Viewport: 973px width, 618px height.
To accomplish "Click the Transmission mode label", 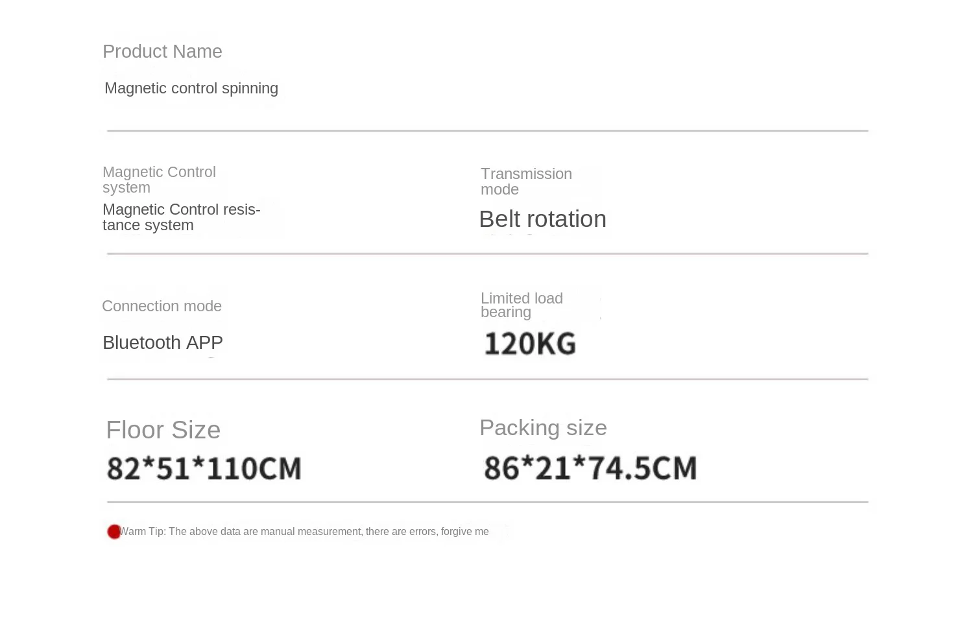I will [526, 182].
